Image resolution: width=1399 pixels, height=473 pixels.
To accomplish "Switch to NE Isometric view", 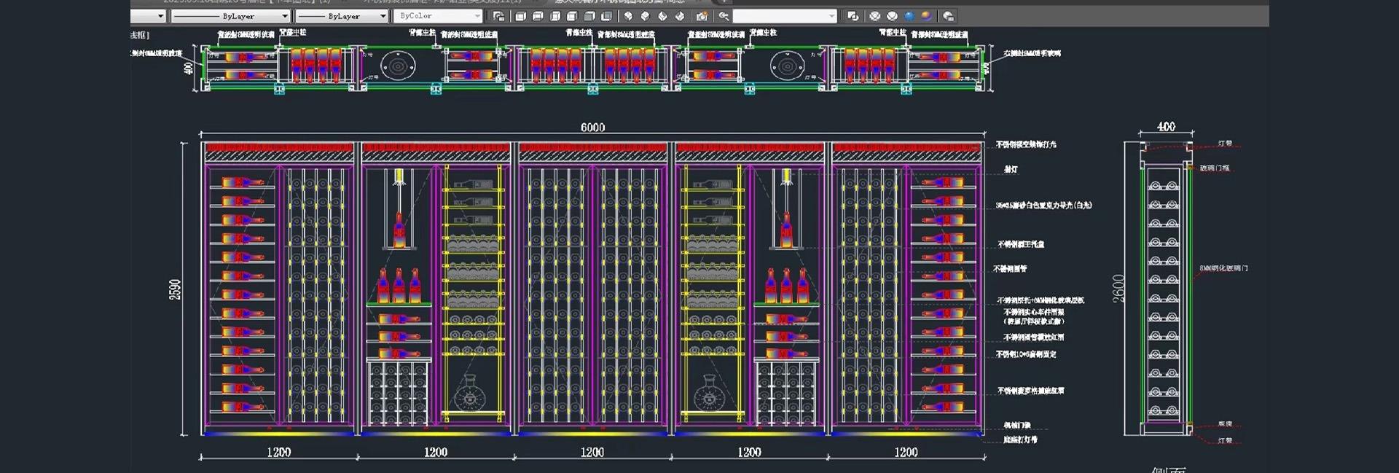I will [662, 16].
